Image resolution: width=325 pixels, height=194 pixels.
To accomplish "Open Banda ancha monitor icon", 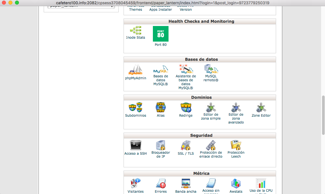I will [x=186, y=183].
